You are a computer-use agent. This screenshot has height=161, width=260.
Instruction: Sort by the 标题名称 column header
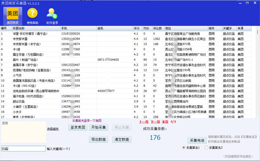click(36, 28)
